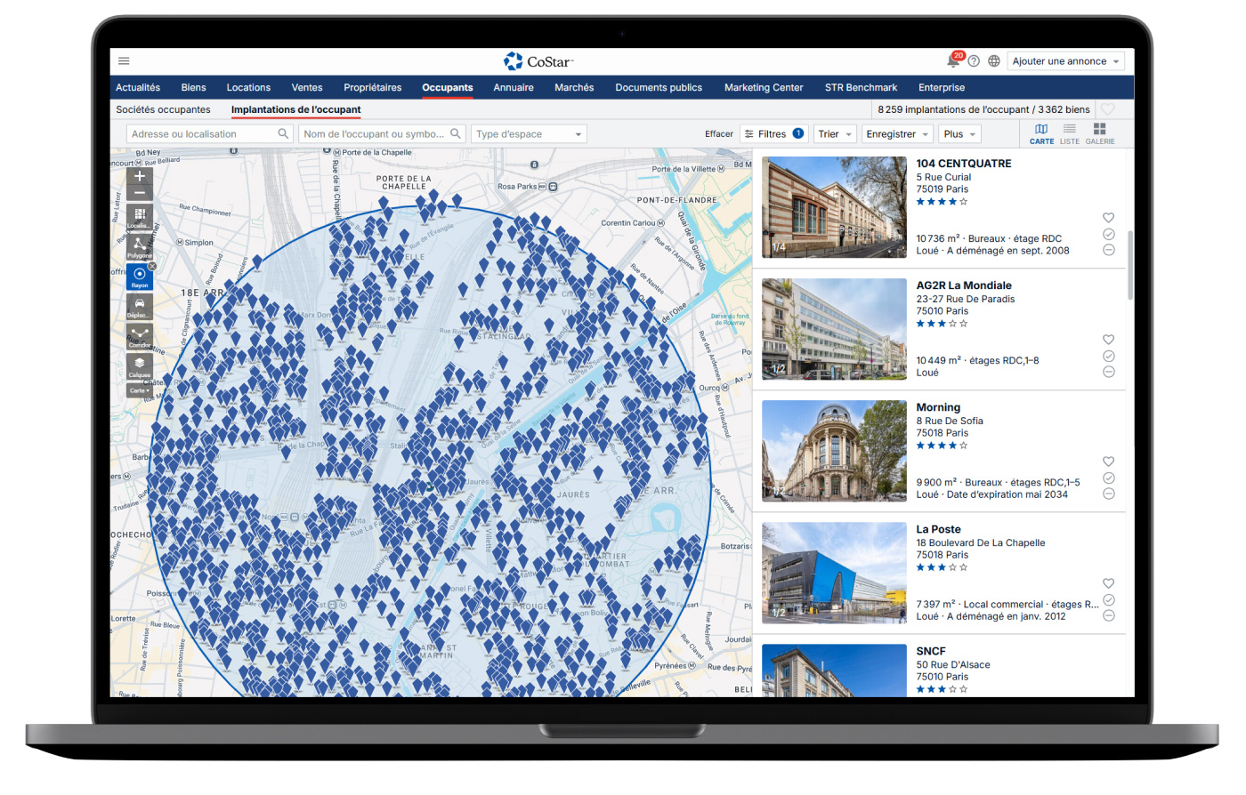Remove the Rayon radius search
Screen dimensions: 1246x795
[x=152, y=266]
